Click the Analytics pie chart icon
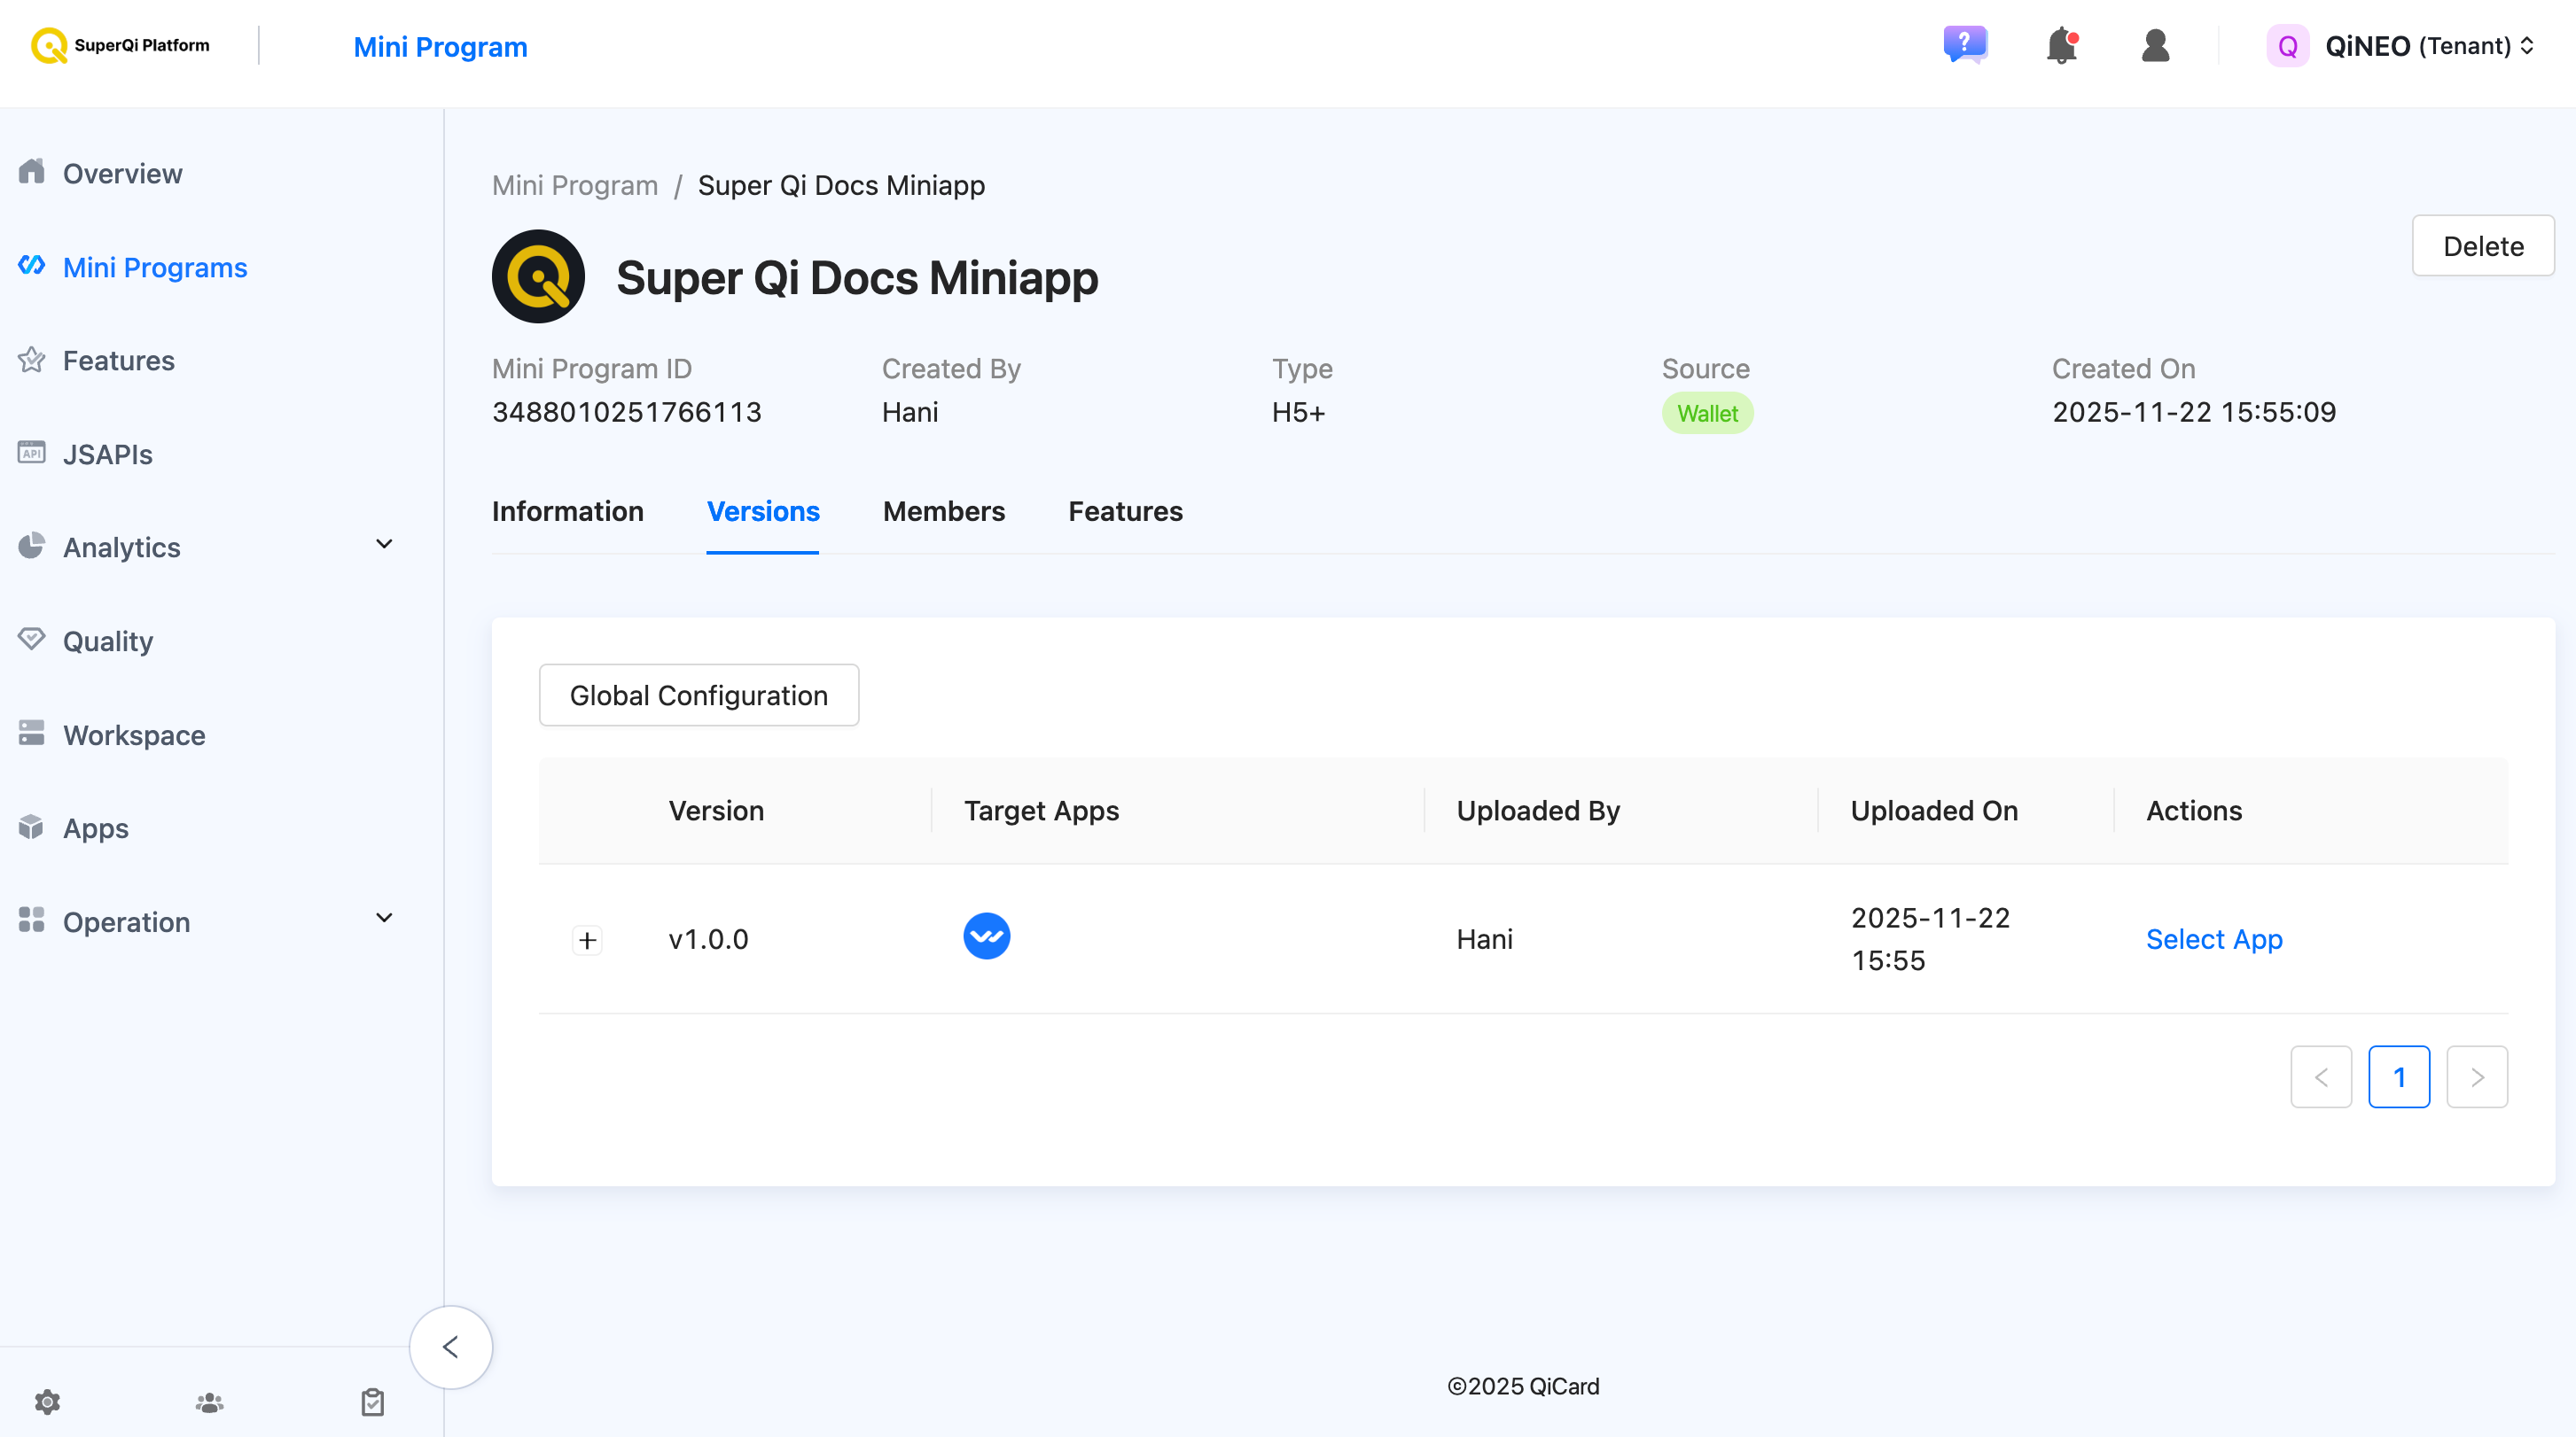This screenshot has width=2576, height=1437. coord(31,546)
